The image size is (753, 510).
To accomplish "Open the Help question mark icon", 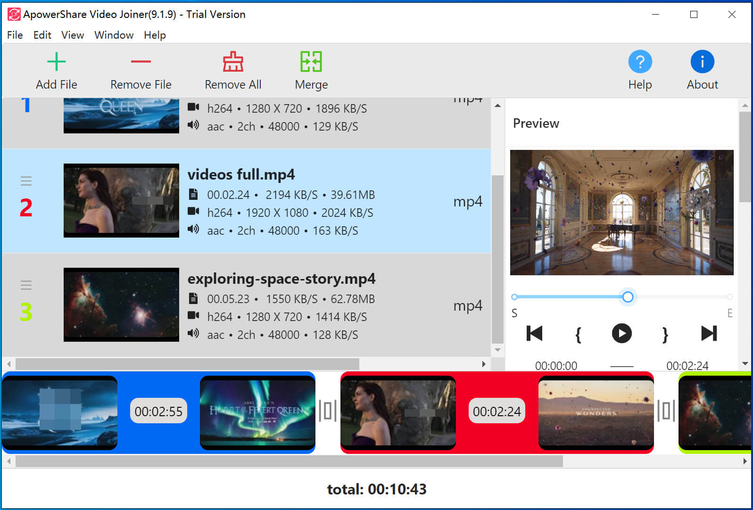I will coord(640,62).
